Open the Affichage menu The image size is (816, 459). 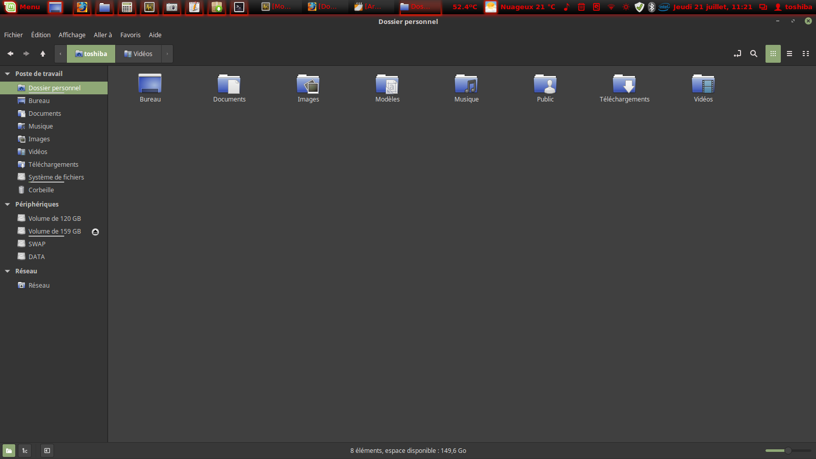(72, 35)
